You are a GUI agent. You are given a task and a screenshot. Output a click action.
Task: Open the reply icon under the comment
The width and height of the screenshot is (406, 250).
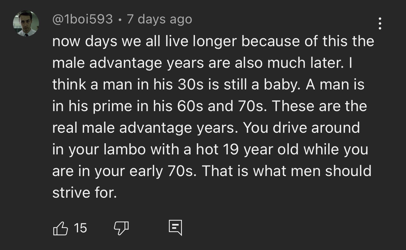pos(175,228)
